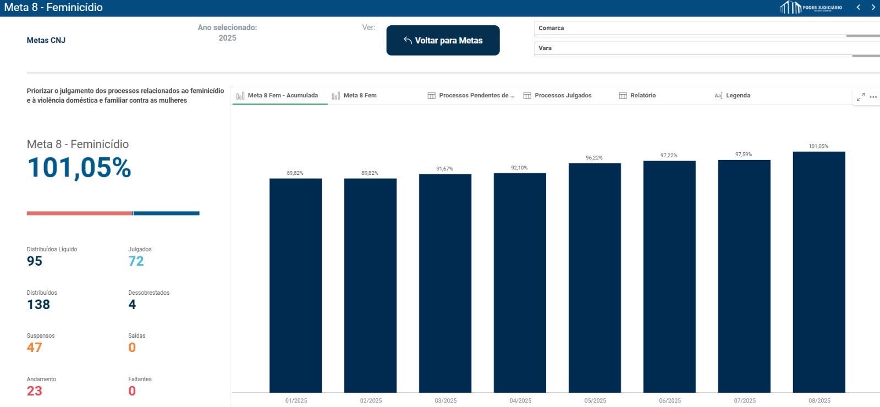This screenshot has height=407, width=880.
Task: Select the 01/2025 bar in chart
Action: [x=295, y=285]
